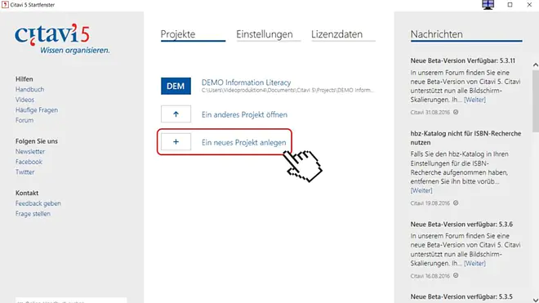Open the Facebook link

[29, 162]
